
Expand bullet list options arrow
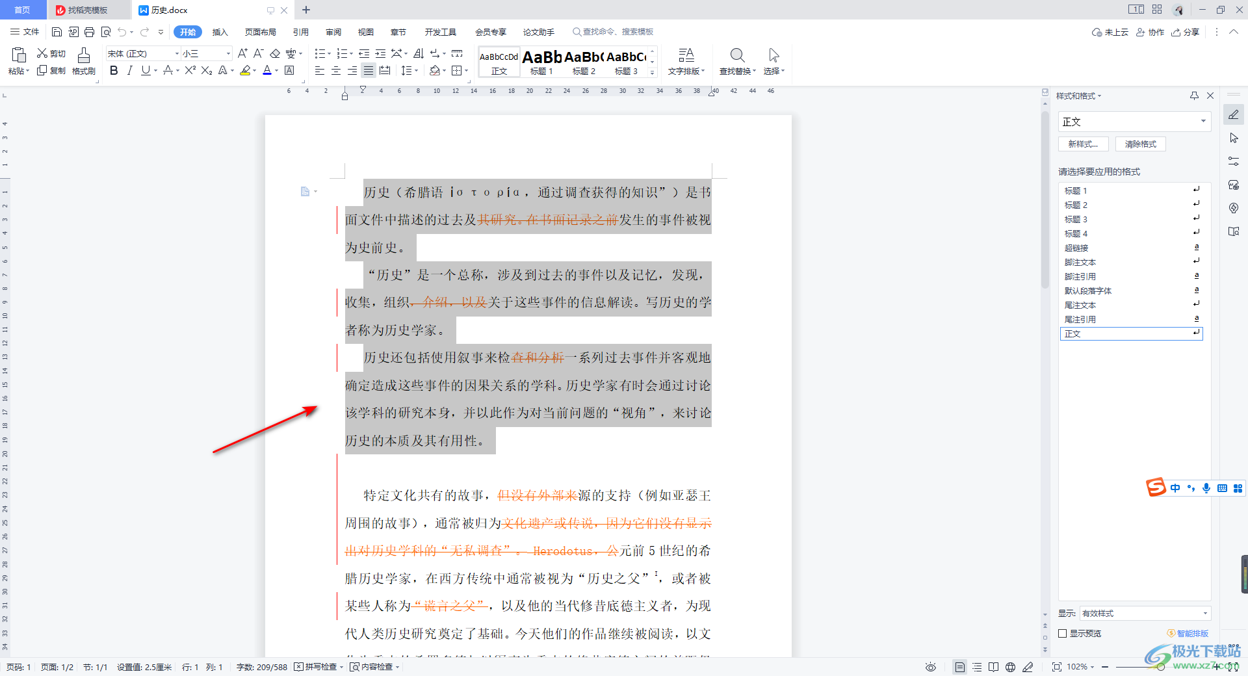pos(330,54)
